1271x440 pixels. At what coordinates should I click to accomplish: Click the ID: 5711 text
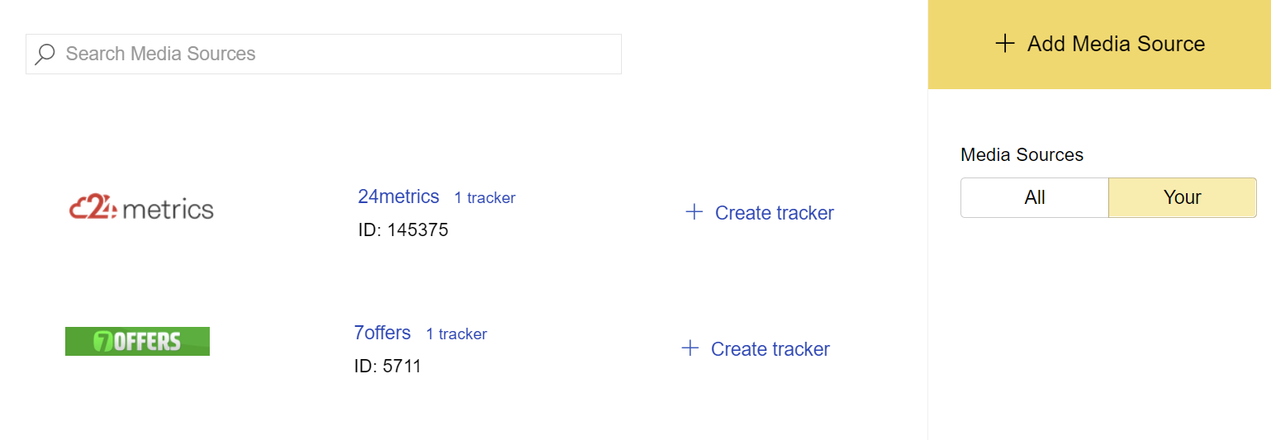[388, 366]
